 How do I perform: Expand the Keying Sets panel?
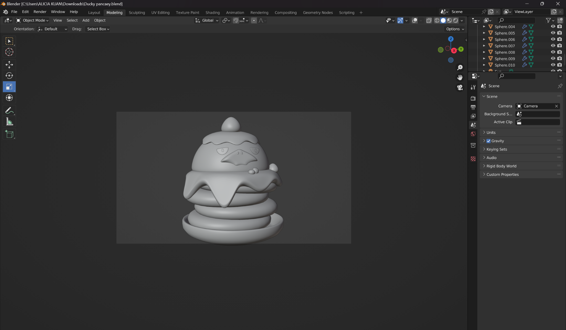[521, 149]
